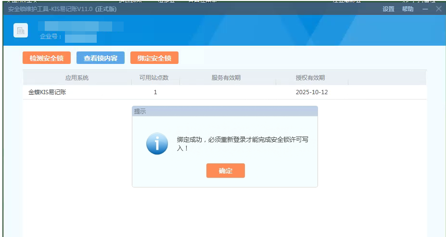Screen dimensions: 446x237
Task: Click the date 2025-10-12 cell
Action: coord(312,92)
